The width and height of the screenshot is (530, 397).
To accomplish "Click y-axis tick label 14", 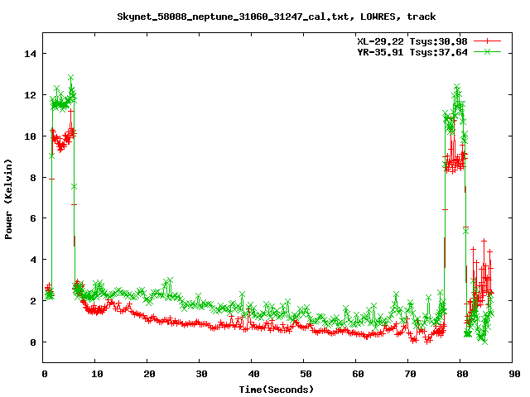I will 31,54.
